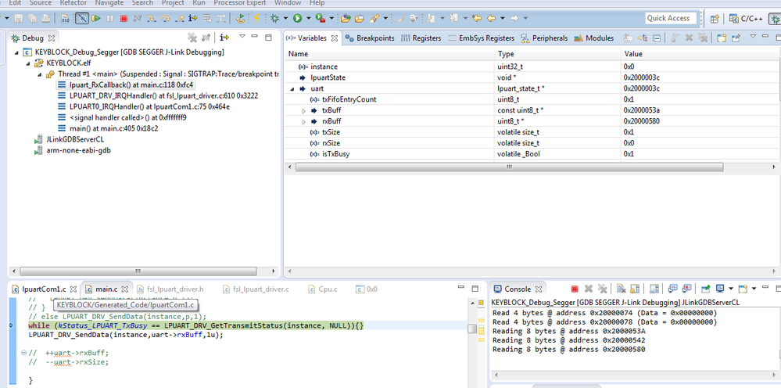Open the Display Selected Console dropdown
Screen dimensions: 781x388
731,289
